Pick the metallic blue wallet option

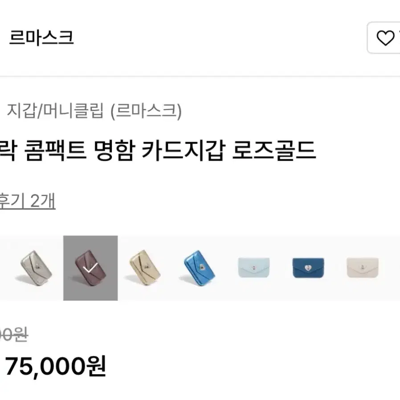pos(199,268)
